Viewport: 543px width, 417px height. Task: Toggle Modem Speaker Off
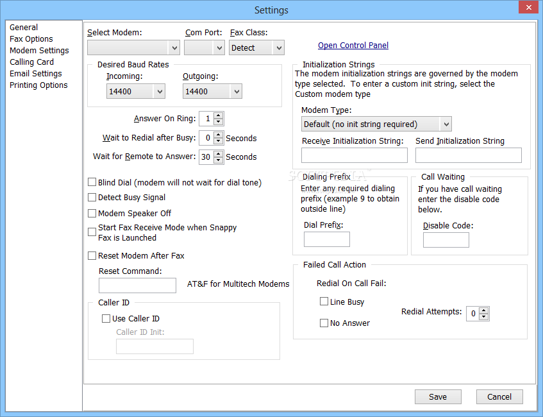[92, 213]
